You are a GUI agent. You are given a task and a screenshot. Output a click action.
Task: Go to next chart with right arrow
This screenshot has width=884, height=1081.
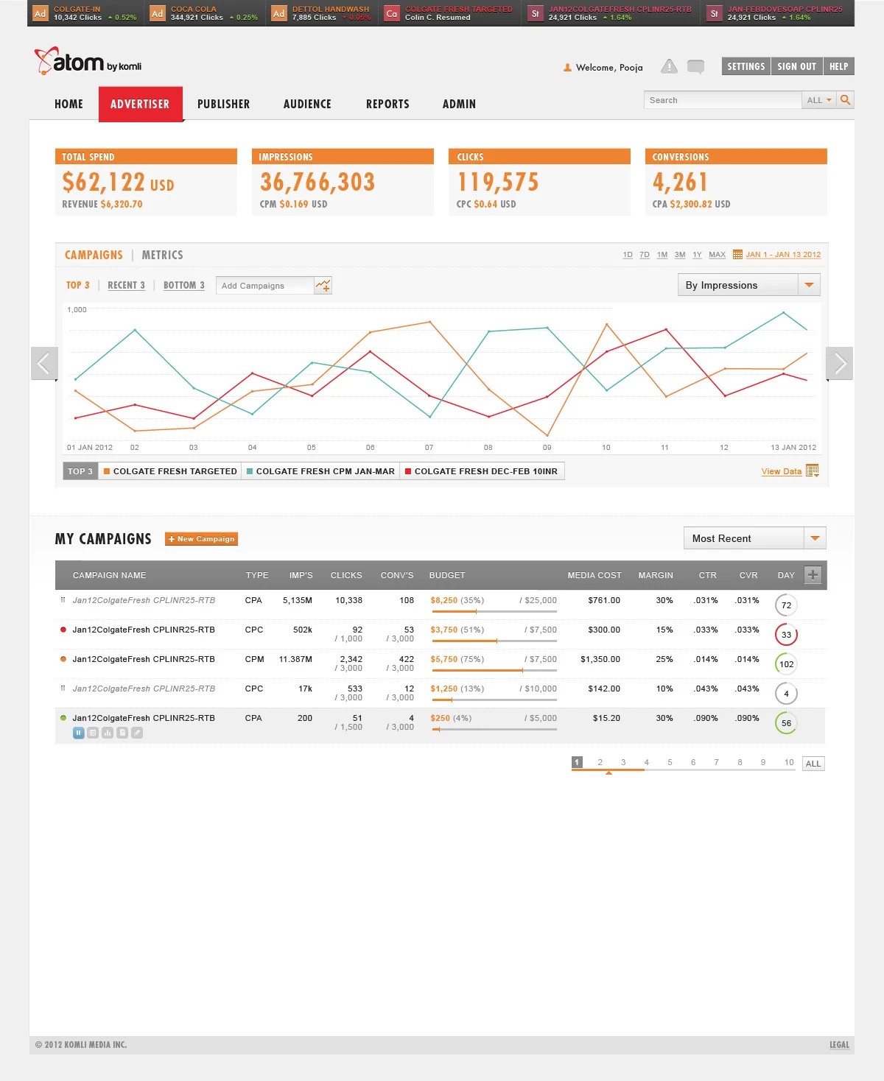[x=839, y=363]
